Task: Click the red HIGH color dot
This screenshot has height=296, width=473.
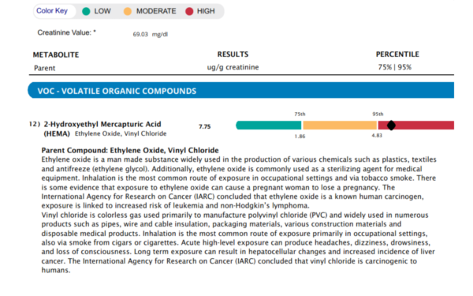Action: (x=189, y=12)
